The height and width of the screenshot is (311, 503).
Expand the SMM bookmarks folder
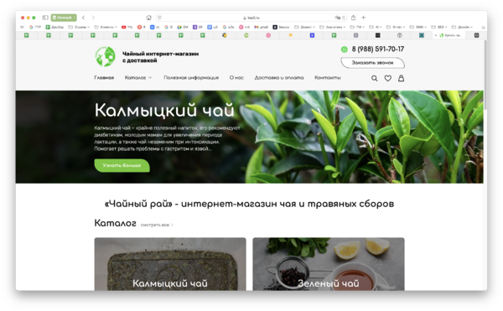coord(418,28)
